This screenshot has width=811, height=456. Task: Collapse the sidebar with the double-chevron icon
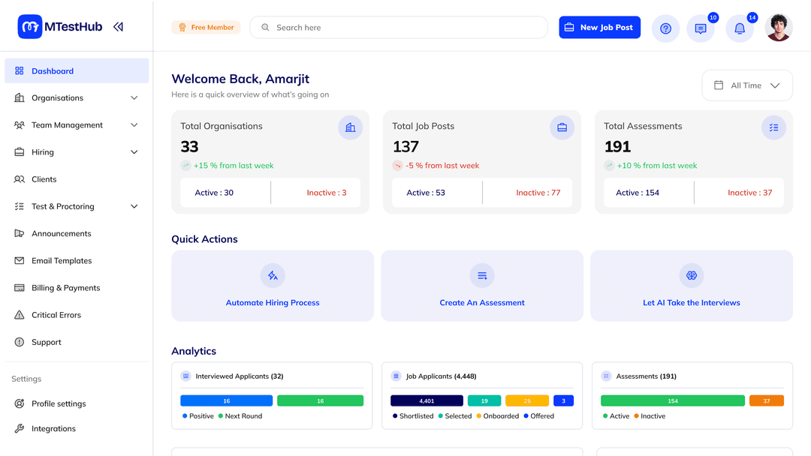pos(118,27)
